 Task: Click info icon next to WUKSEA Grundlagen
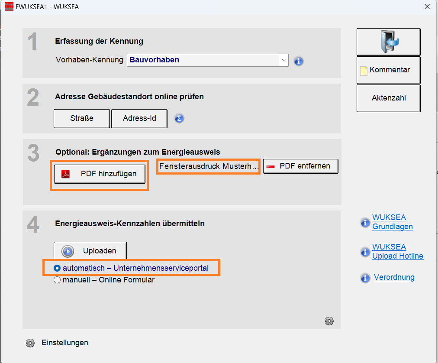pos(365,223)
